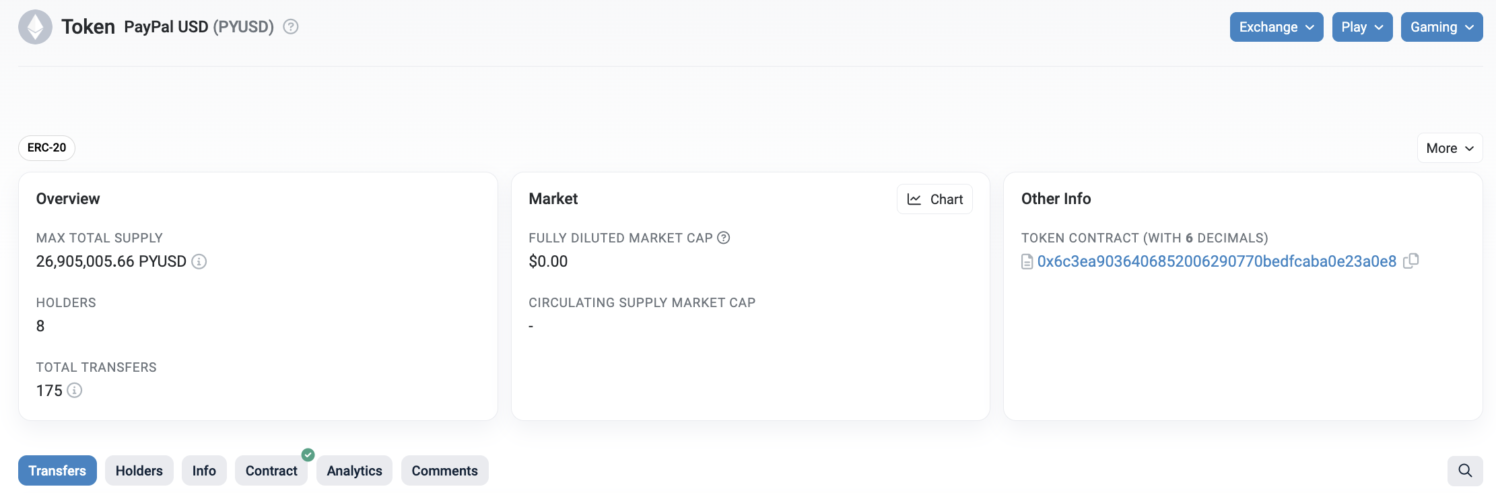Image resolution: width=1496 pixels, height=493 pixels.
Task: Click the help icon beside PYUSD title
Action: 291,27
